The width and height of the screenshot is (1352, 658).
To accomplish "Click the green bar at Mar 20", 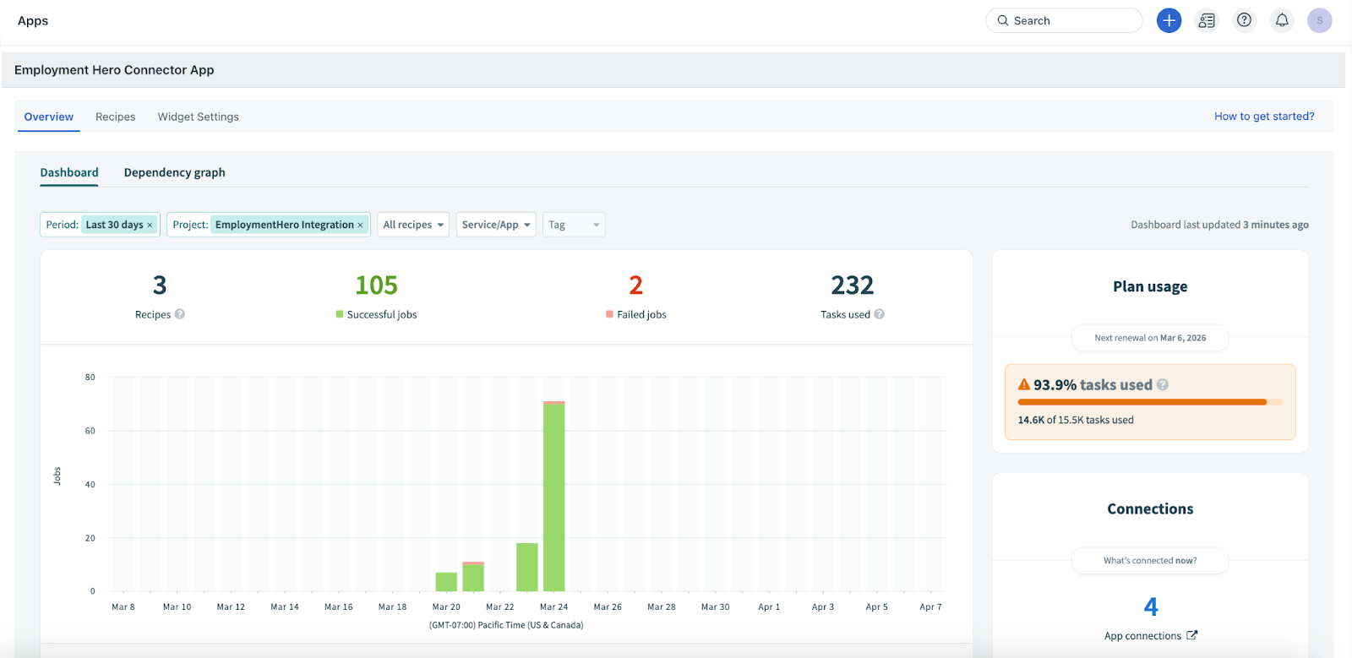I will point(446,581).
